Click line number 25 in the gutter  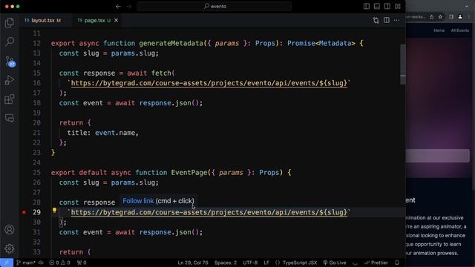pyautogui.click(x=36, y=173)
